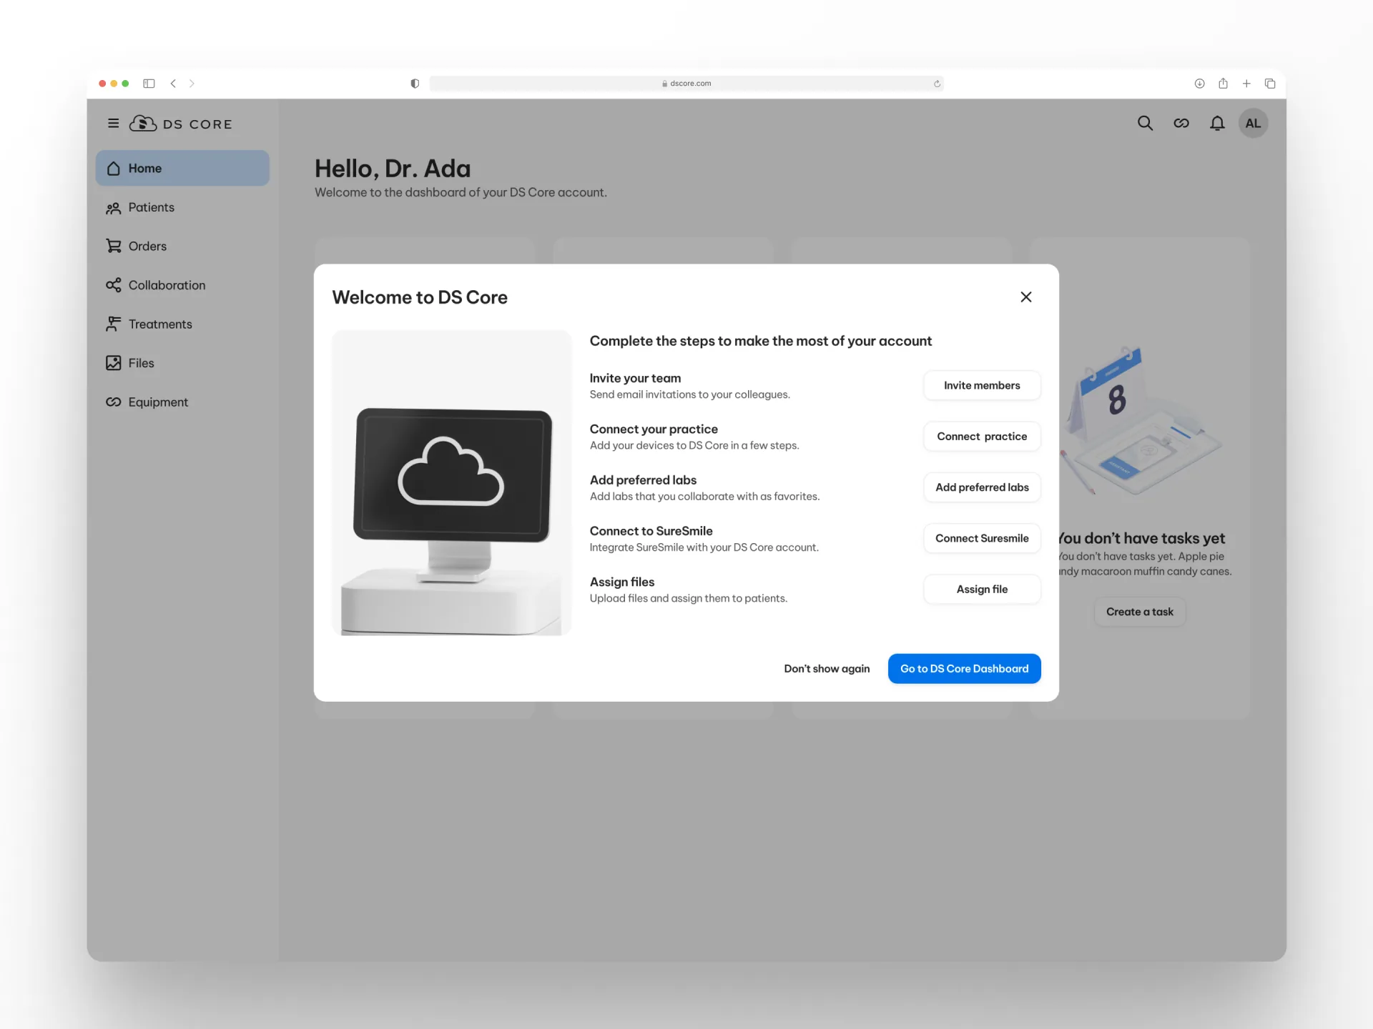Click Connect Suresmile button

click(982, 538)
